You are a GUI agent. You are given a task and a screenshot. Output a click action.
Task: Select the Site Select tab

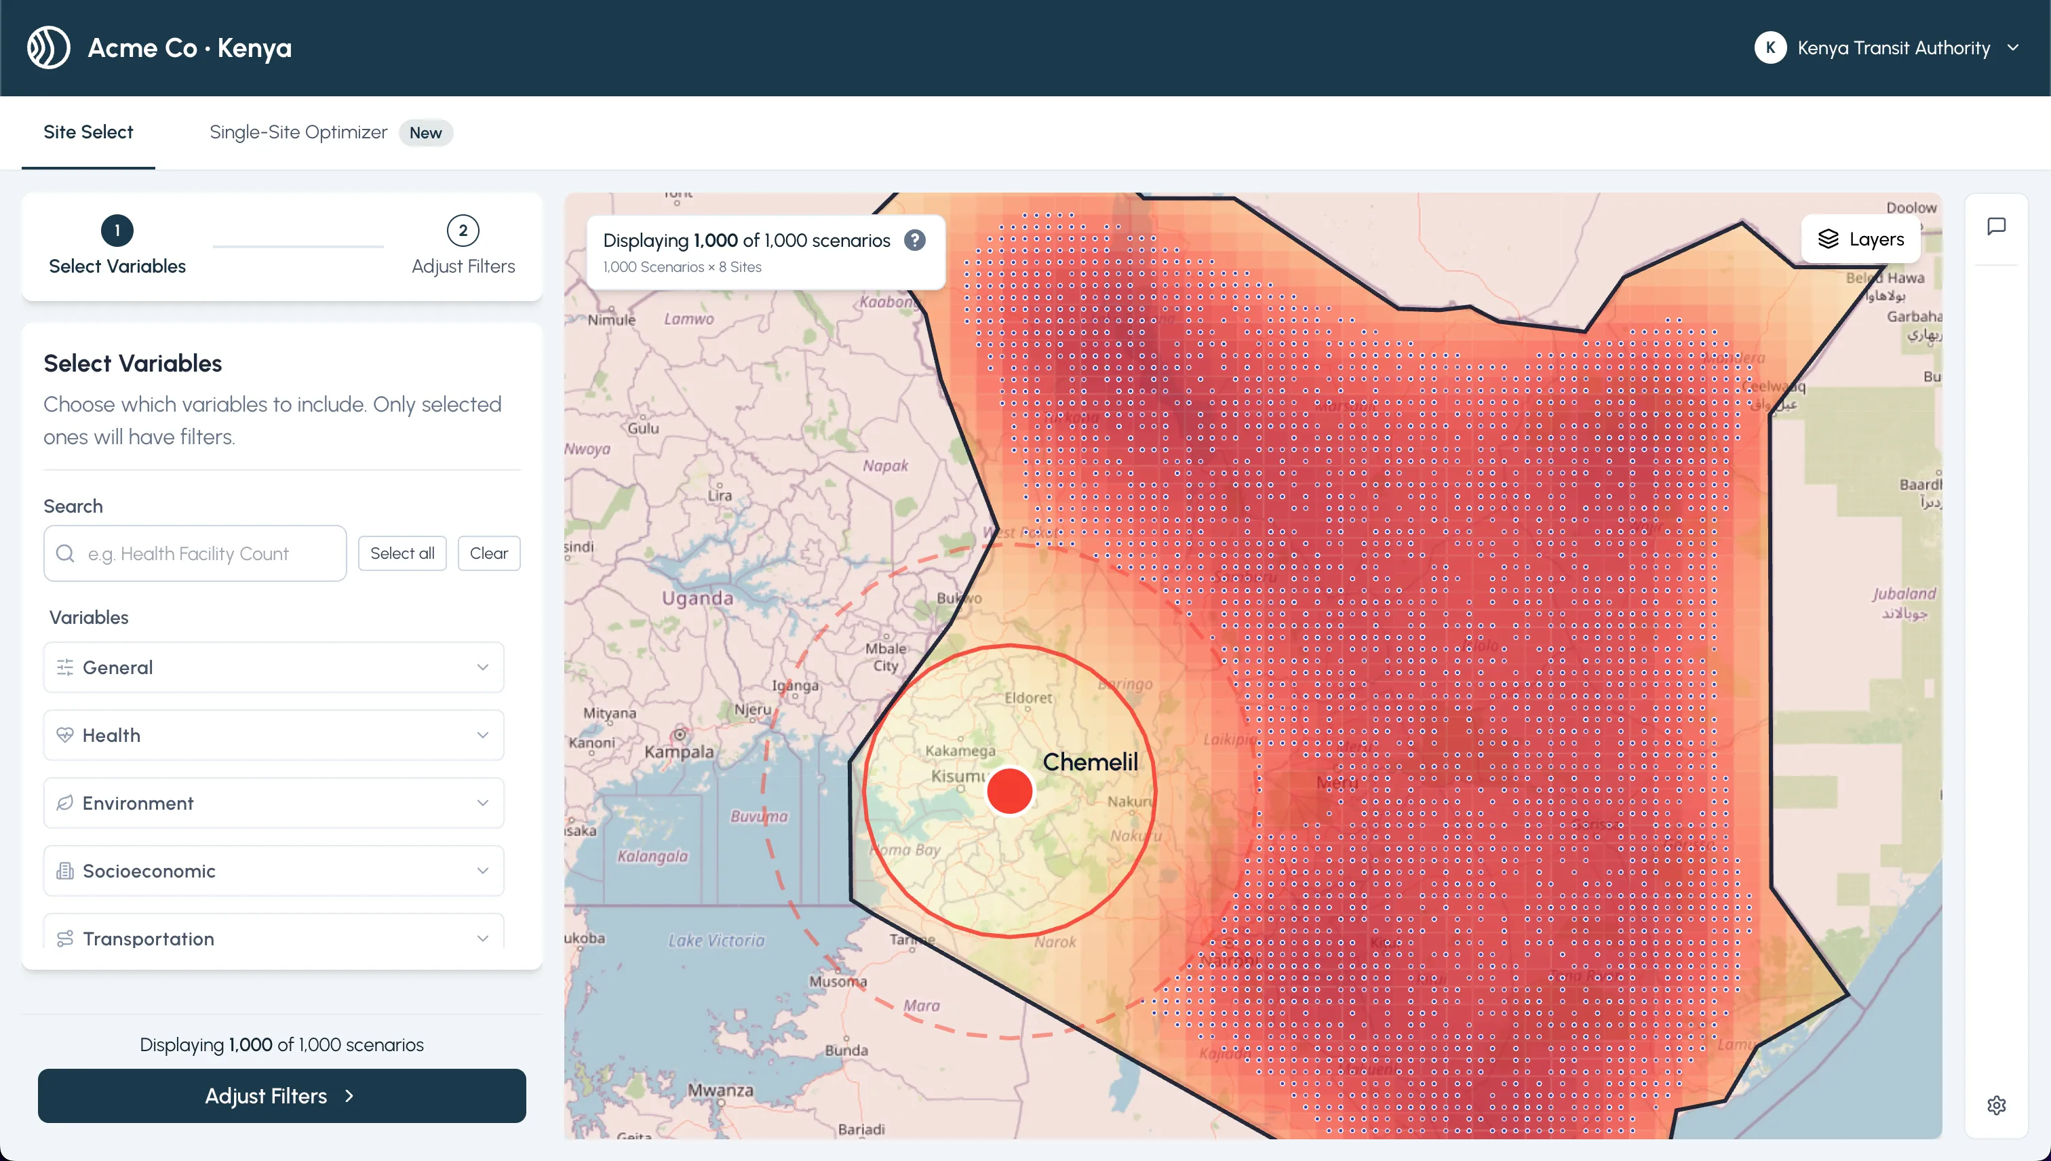click(x=89, y=132)
